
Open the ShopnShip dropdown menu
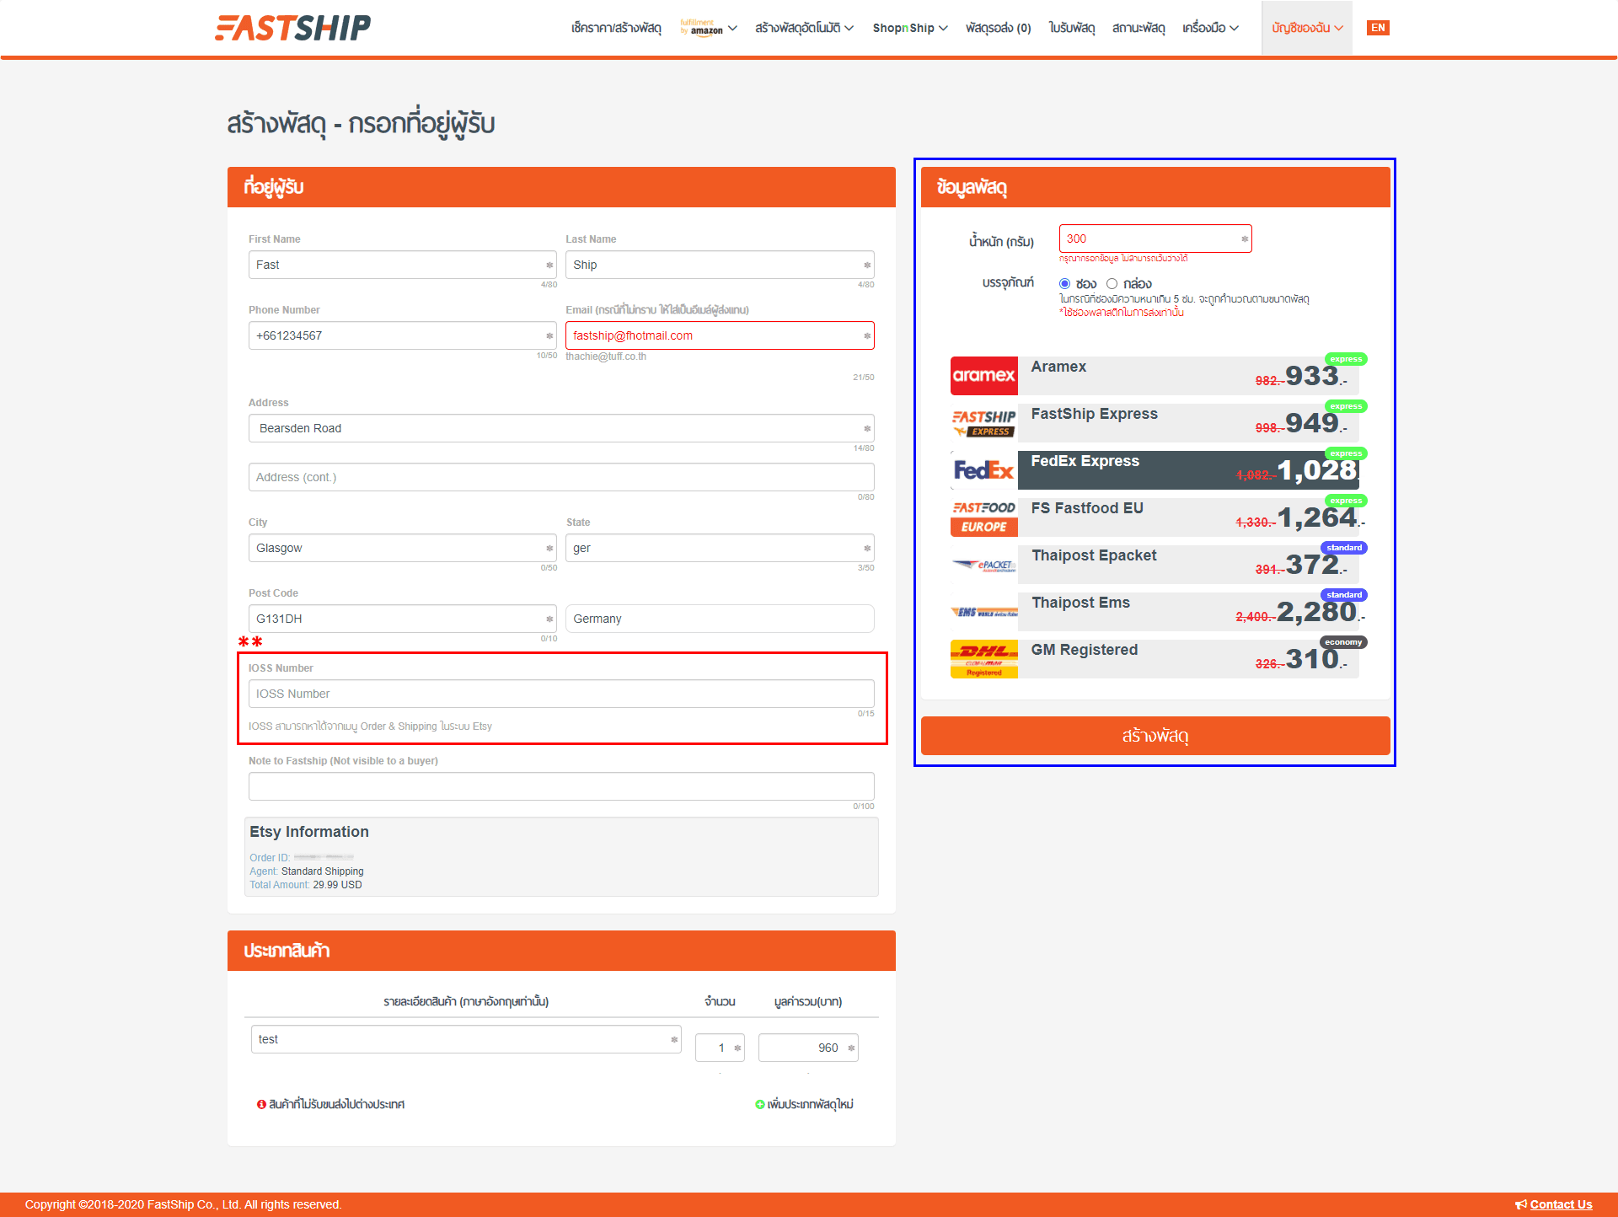click(910, 28)
